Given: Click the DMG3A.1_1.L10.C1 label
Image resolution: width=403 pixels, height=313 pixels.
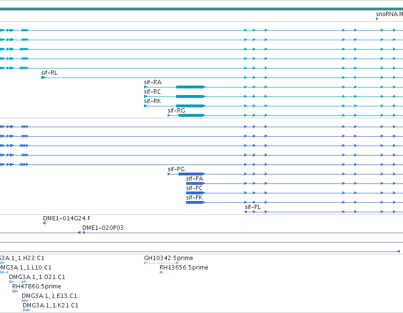Looking at the screenshot, I should point(26,268).
